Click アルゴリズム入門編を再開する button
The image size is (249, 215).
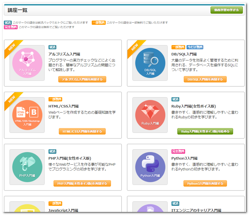tap(82, 79)
